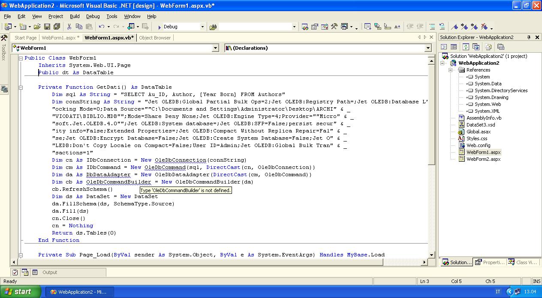Open the File menu

tap(7, 16)
